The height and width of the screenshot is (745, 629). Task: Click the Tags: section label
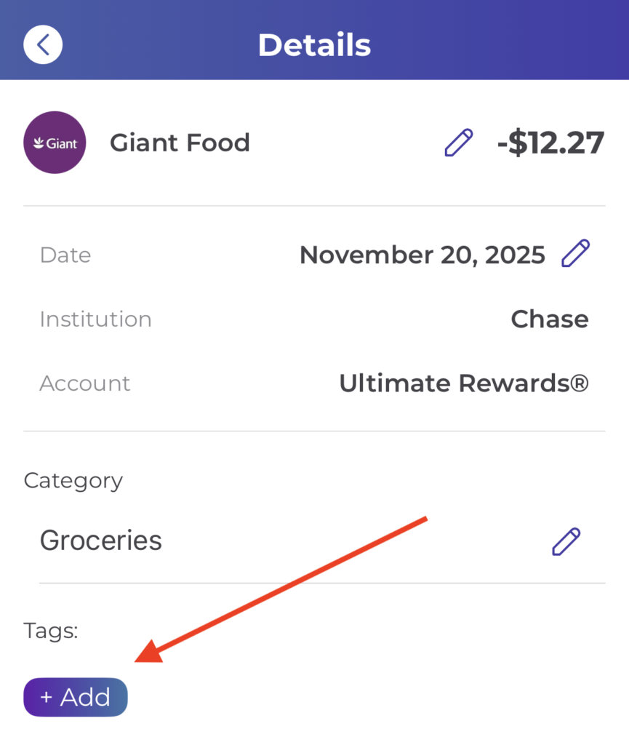point(51,630)
